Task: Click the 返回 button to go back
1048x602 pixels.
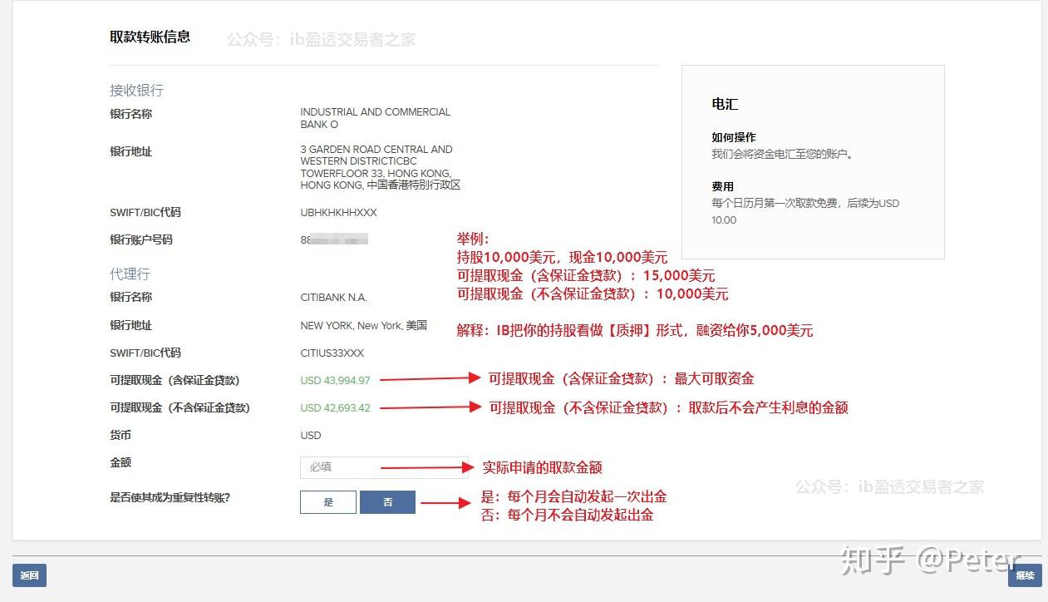Action: point(30,575)
